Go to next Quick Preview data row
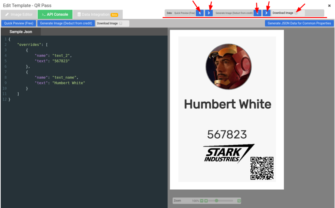This screenshot has width=335, height=208. click(x=209, y=13)
